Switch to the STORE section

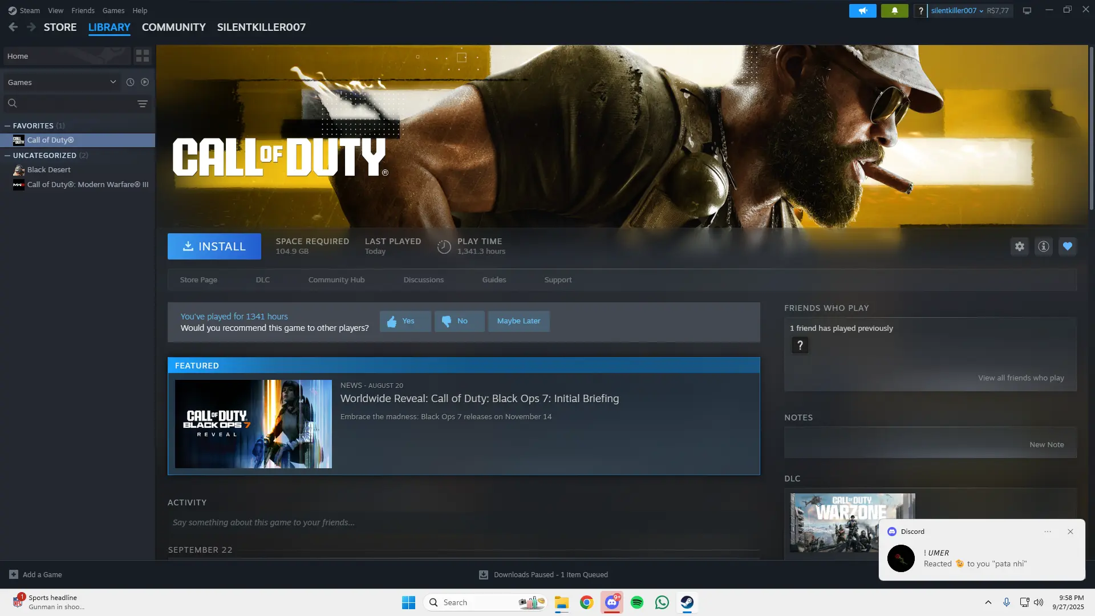click(x=60, y=27)
